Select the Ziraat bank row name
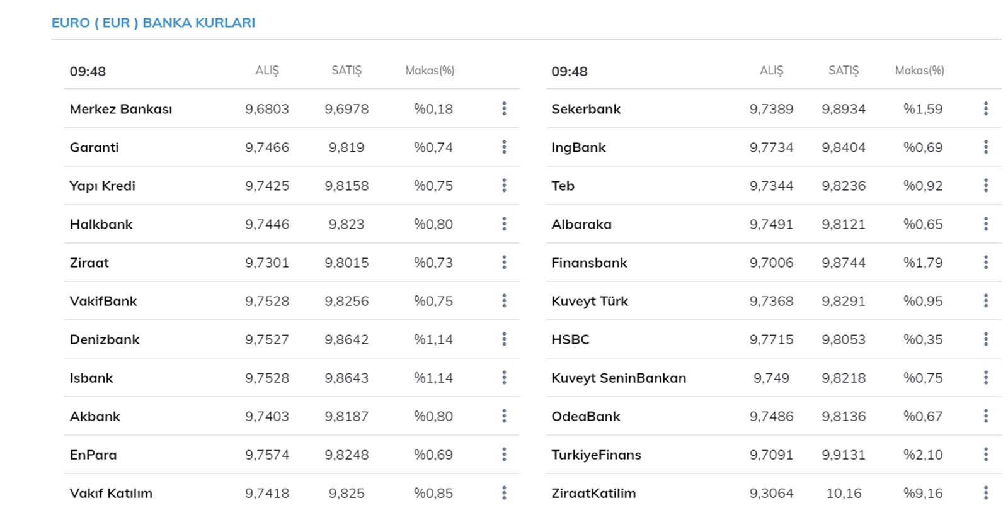The width and height of the screenshot is (1008, 520). pyautogui.click(x=89, y=263)
